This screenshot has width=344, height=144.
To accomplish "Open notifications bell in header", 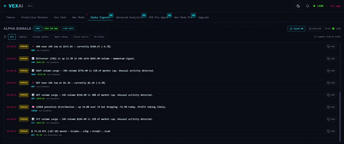I will click(308, 6).
